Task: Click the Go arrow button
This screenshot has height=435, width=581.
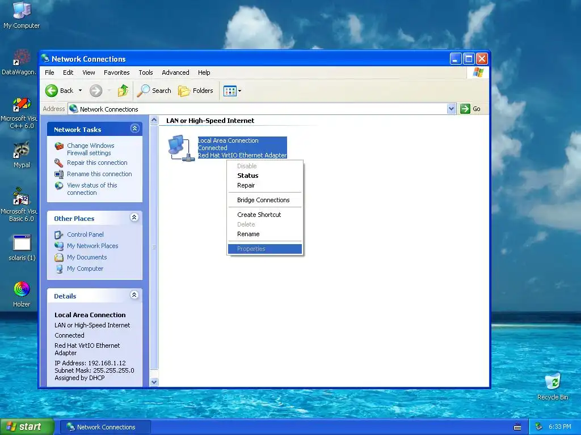Action: point(465,109)
